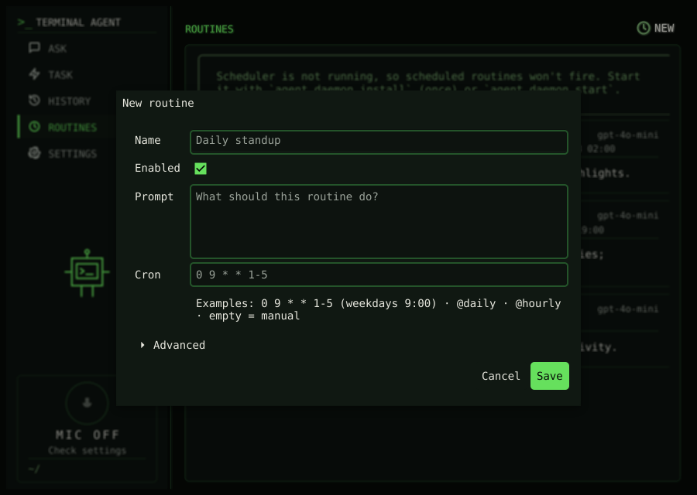Click the ROUTINES page heading
Viewport: 697px width, 495px height.
tap(209, 29)
